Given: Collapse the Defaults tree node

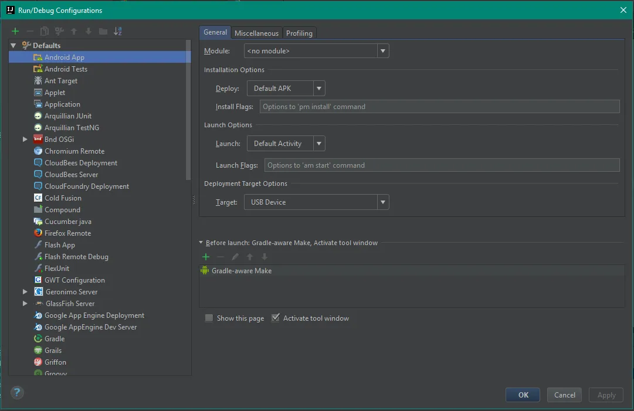Looking at the screenshot, I should coord(13,45).
